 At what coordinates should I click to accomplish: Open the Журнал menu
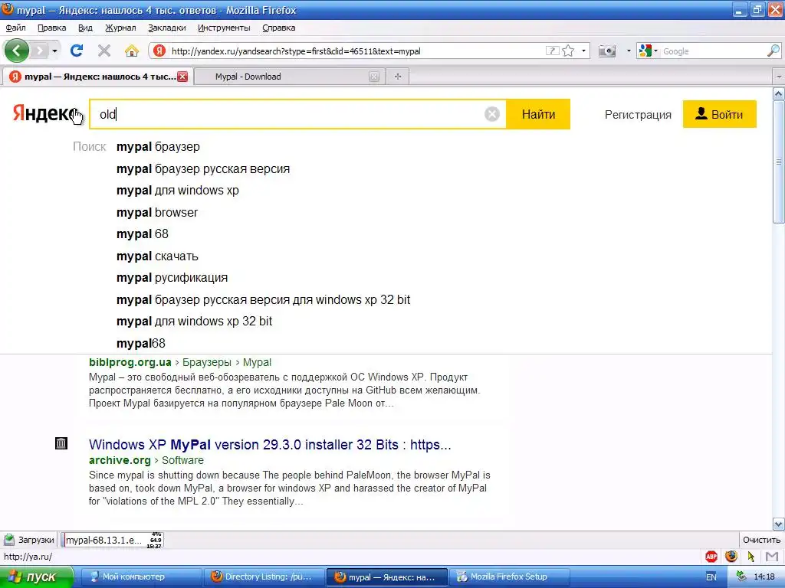(x=120, y=28)
